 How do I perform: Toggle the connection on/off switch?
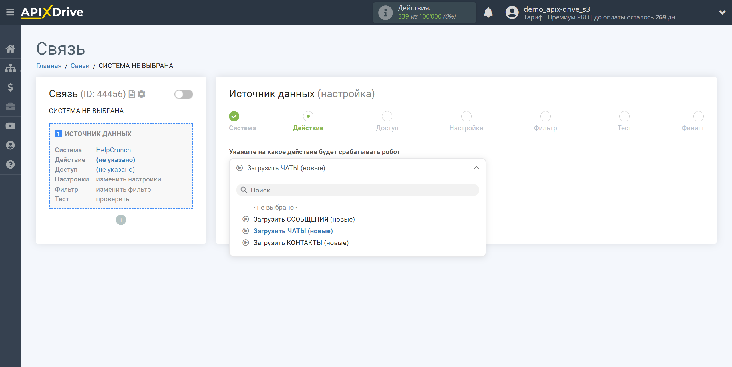[x=184, y=94]
